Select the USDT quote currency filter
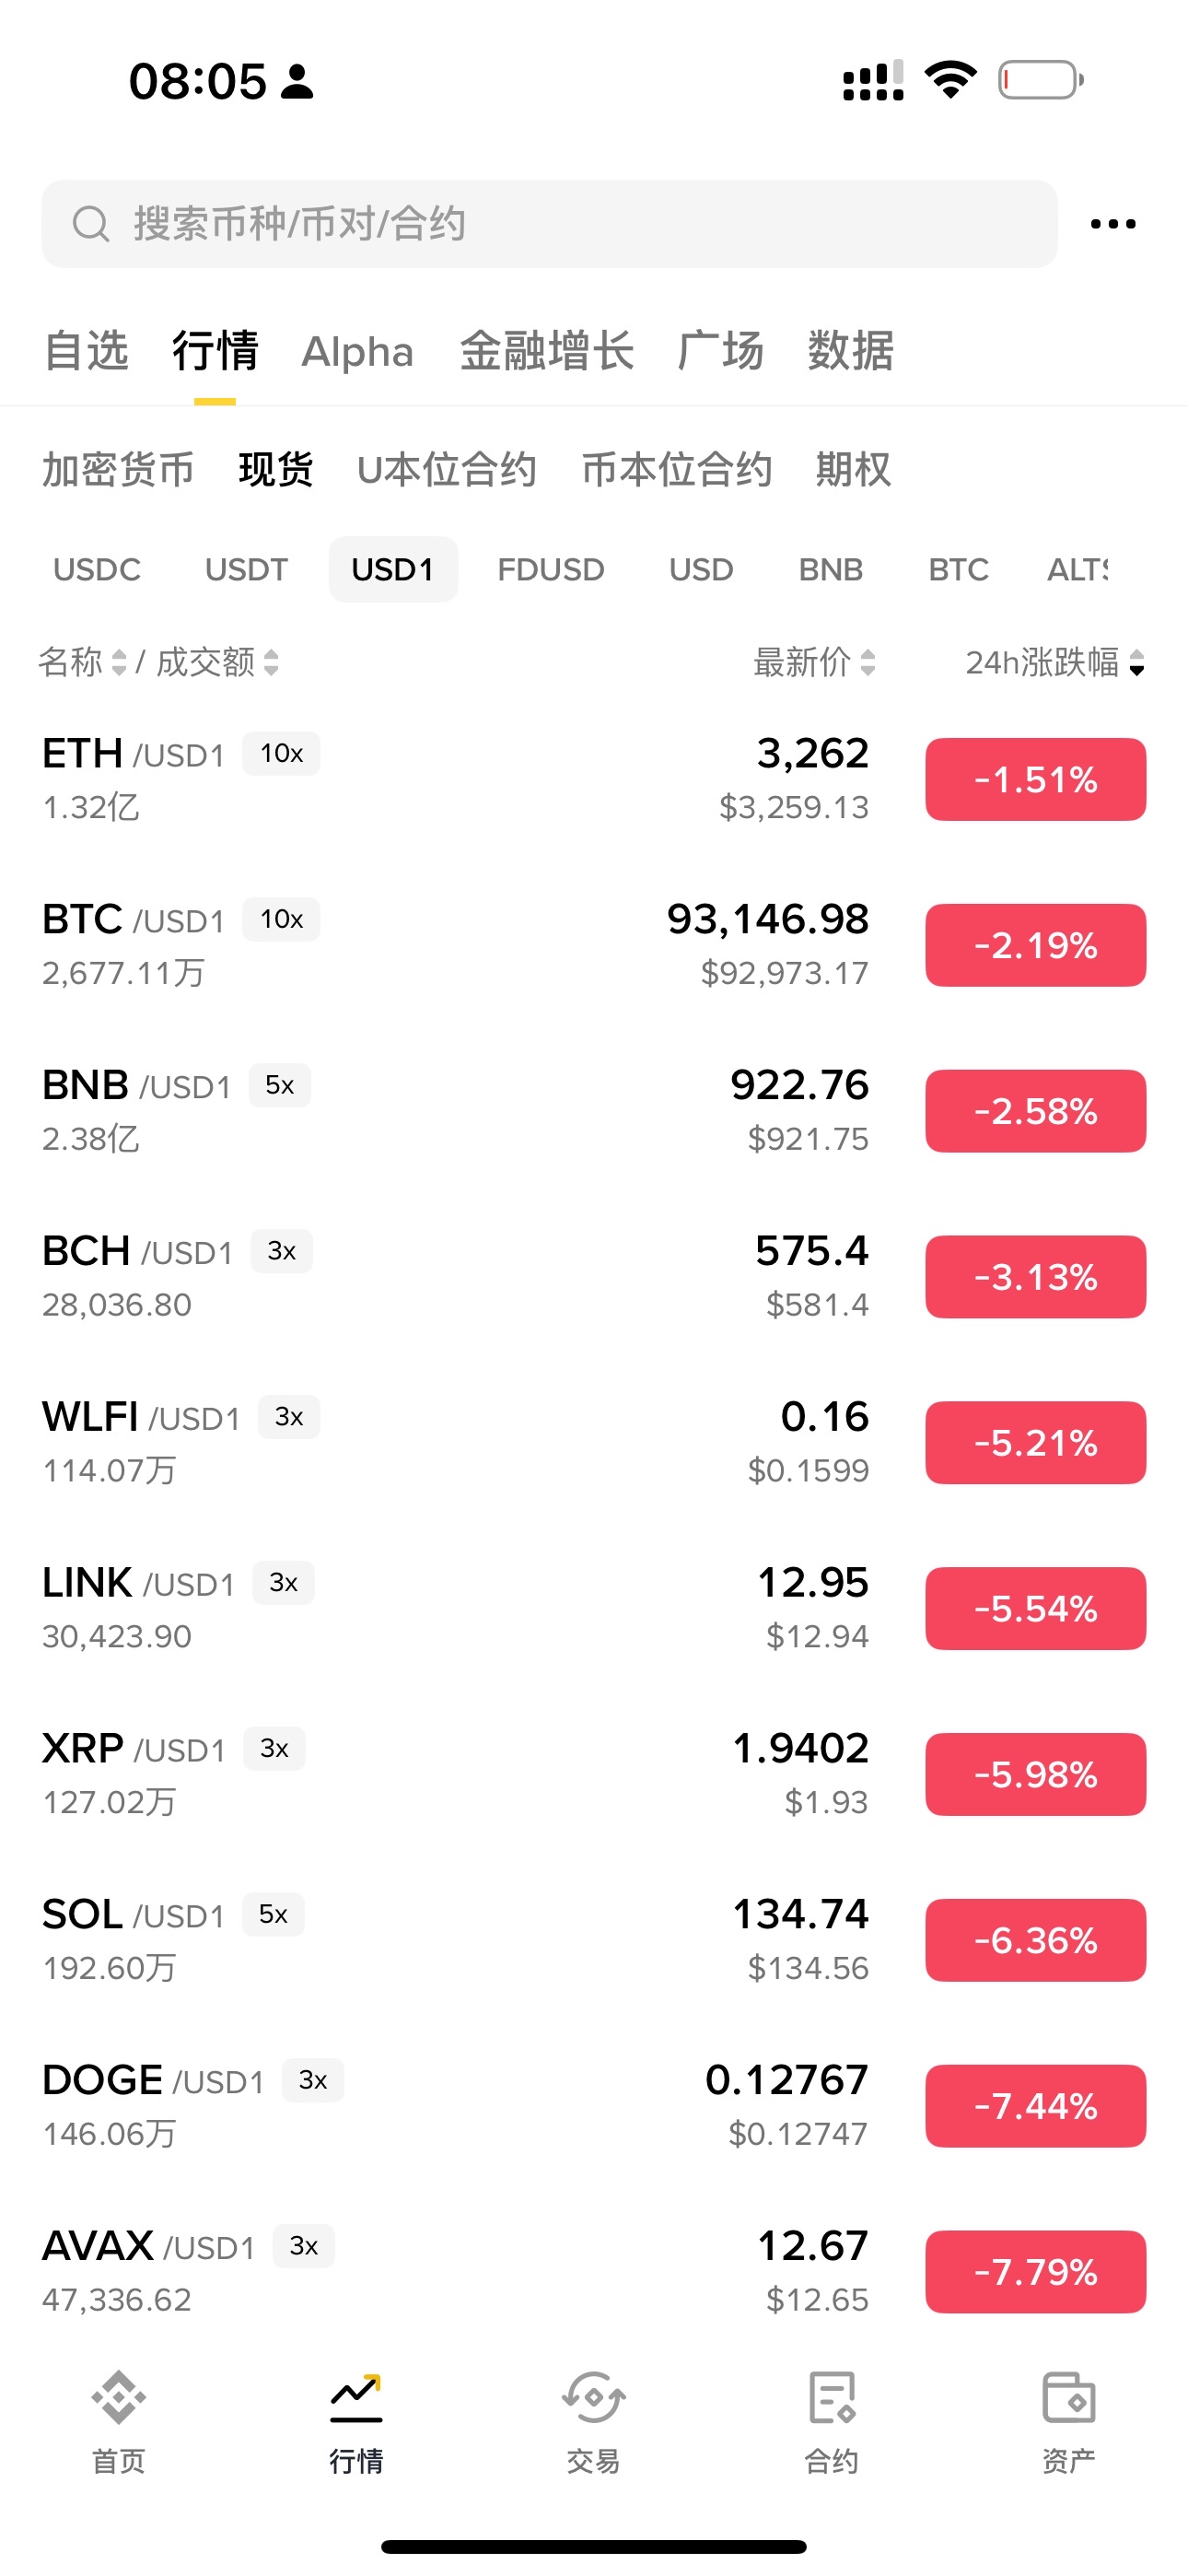Viewport: 1188px width, 2576px height. (x=246, y=570)
